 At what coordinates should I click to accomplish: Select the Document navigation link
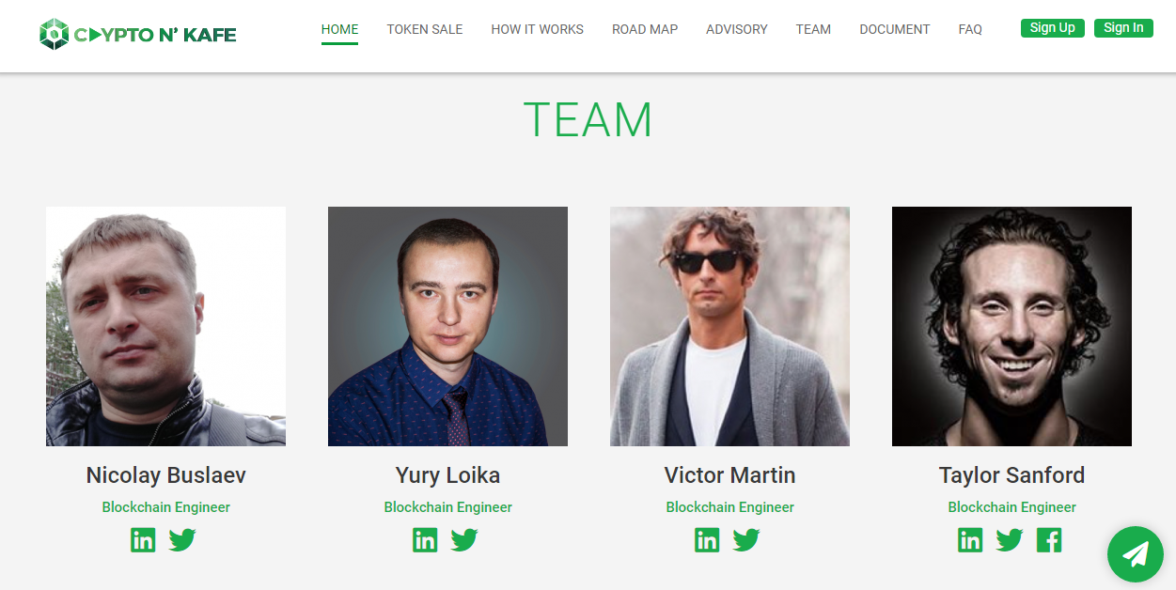(x=895, y=29)
